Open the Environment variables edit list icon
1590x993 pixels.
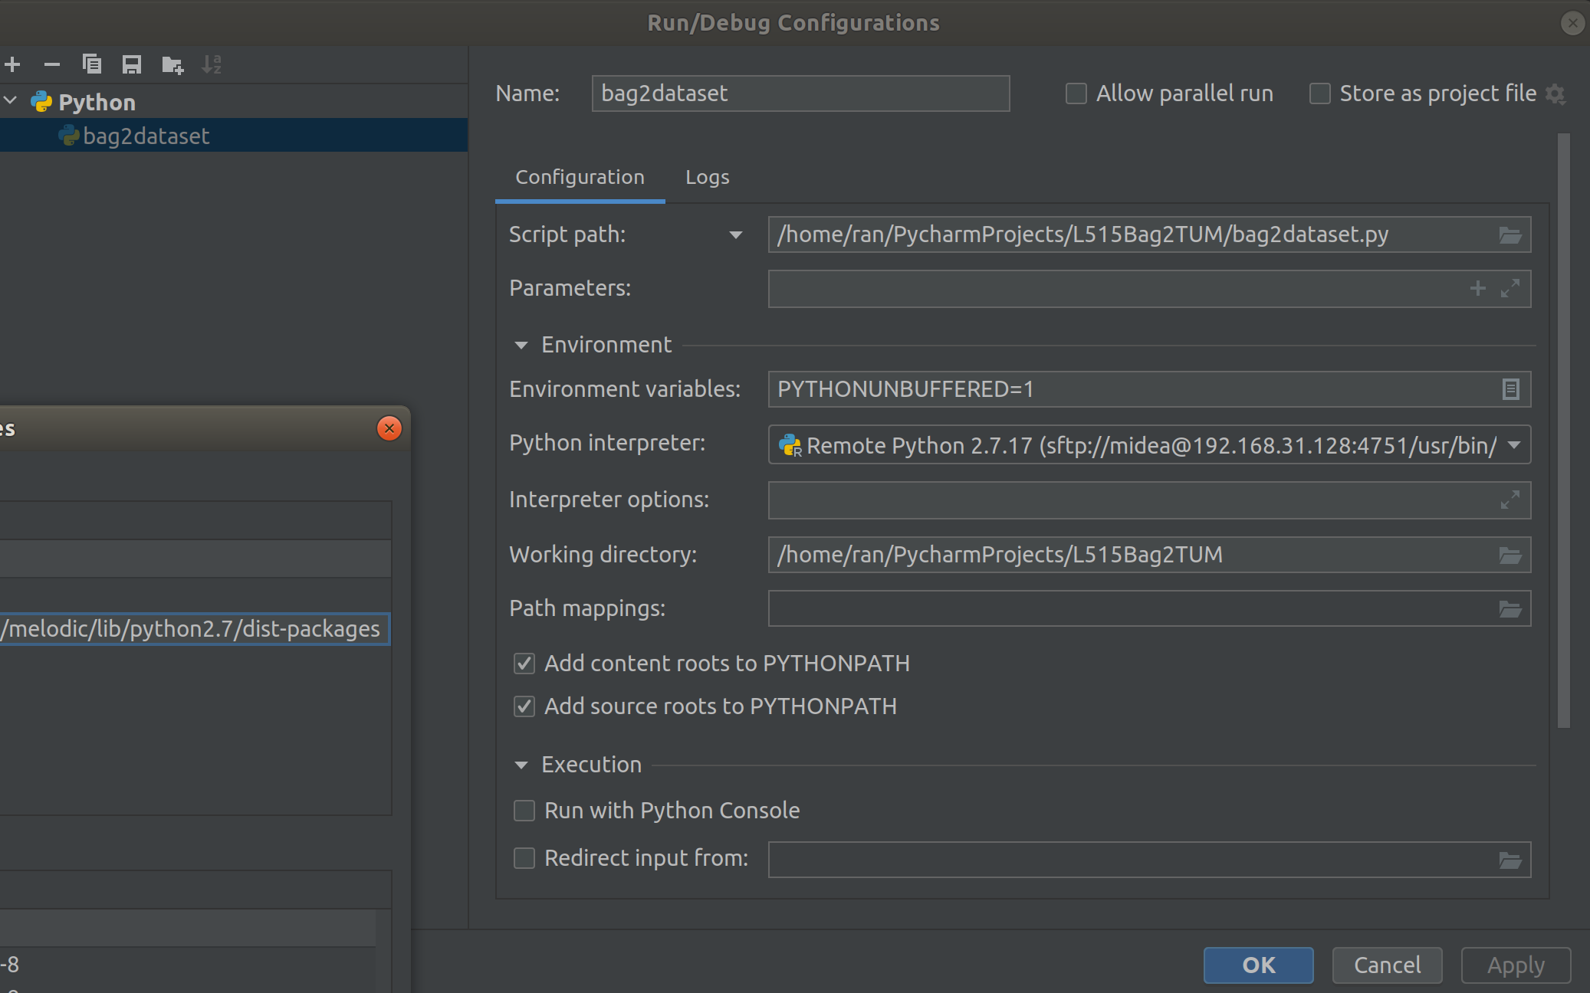point(1510,390)
